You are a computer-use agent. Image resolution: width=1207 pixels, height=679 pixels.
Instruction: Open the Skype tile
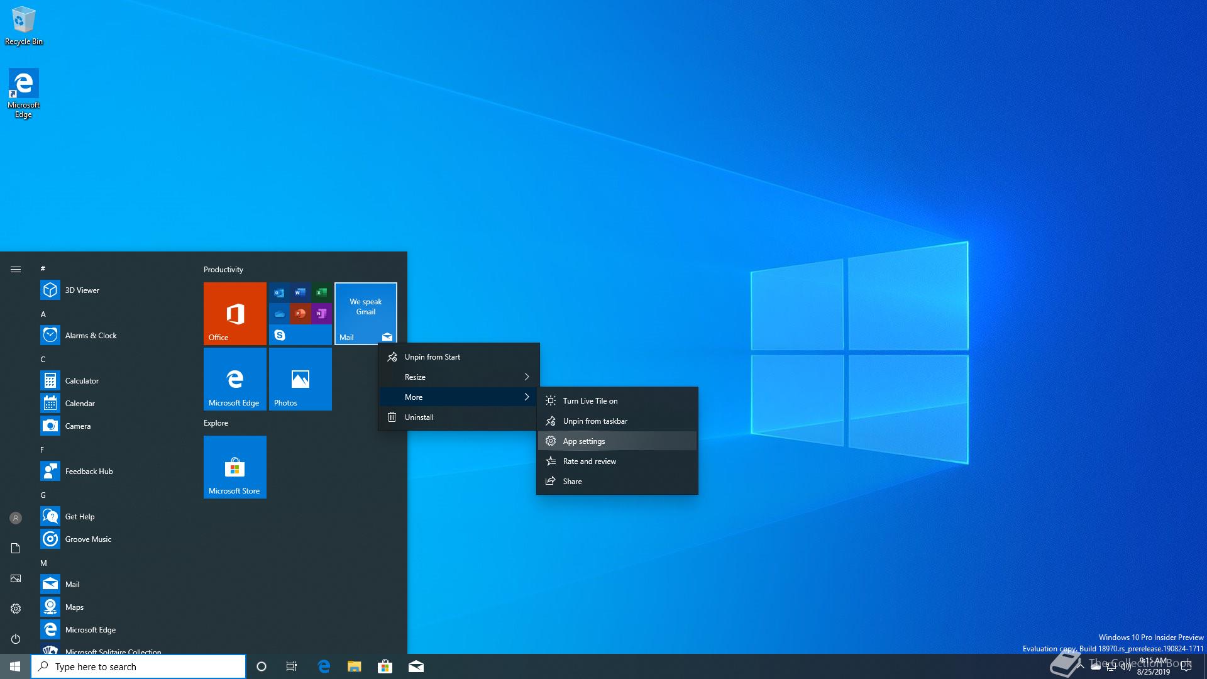coord(300,335)
